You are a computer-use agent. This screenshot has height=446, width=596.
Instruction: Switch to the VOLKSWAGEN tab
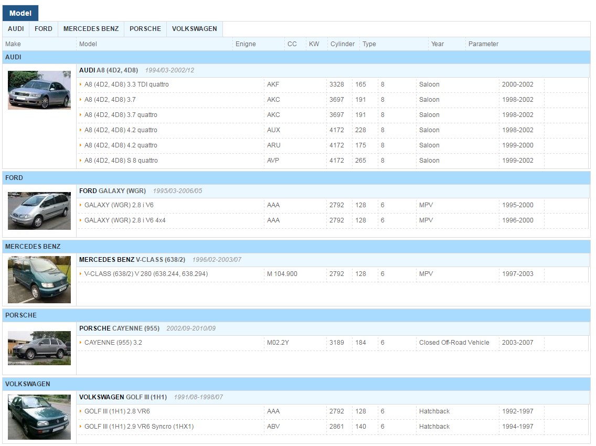tap(194, 29)
